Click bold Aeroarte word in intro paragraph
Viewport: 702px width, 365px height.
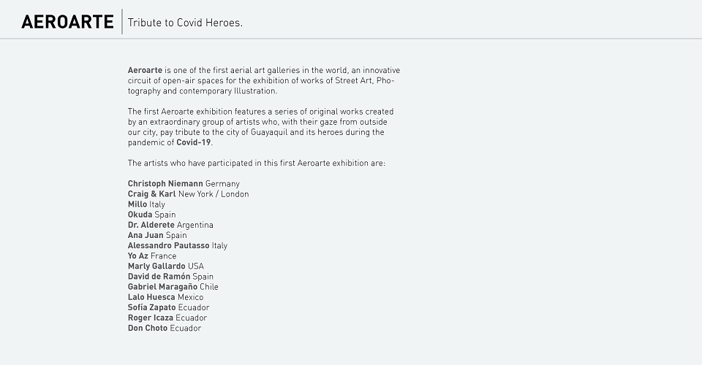click(x=145, y=70)
